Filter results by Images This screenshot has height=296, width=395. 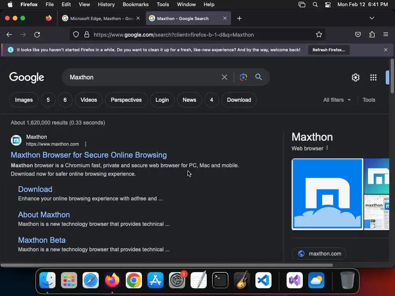(x=24, y=100)
